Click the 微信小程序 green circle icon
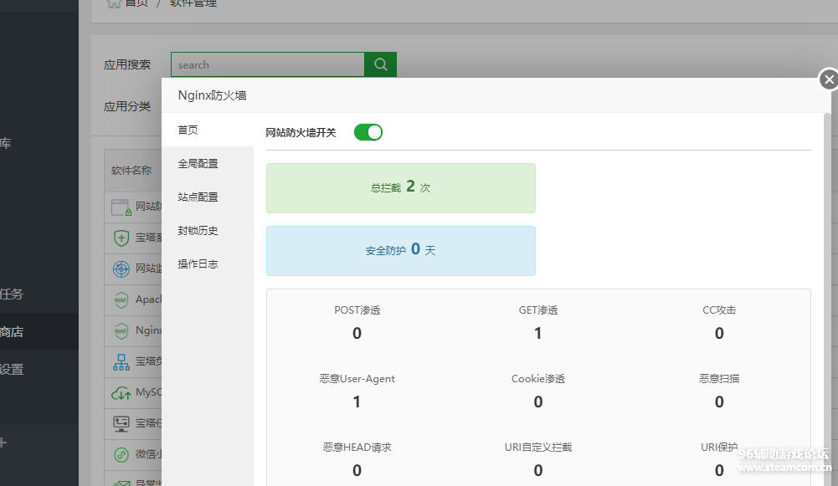 (x=121, y=454)
